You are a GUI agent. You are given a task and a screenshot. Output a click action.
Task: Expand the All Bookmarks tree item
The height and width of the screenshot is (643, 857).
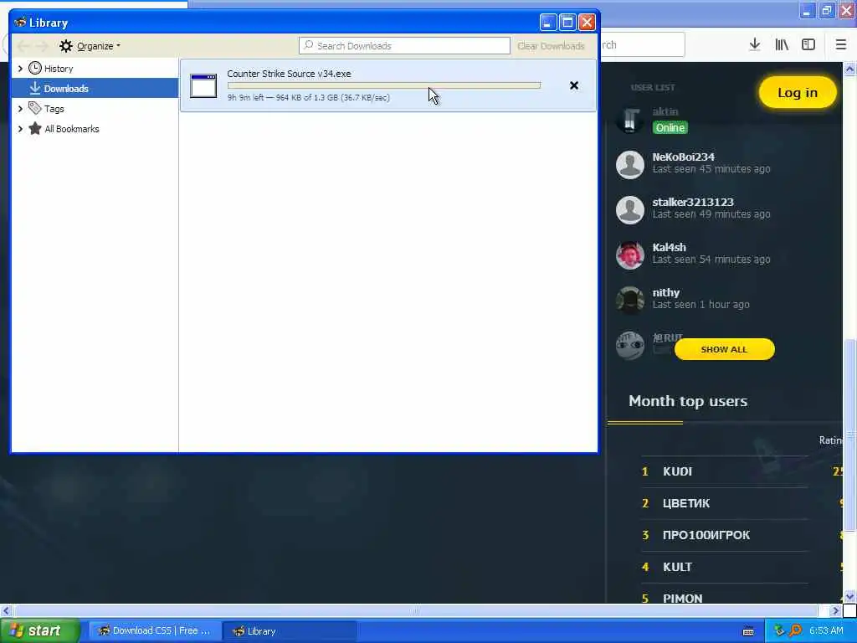20,129
